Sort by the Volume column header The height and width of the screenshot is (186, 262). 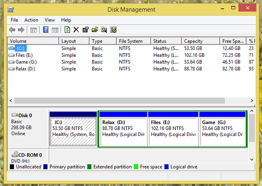coord(33,41)
